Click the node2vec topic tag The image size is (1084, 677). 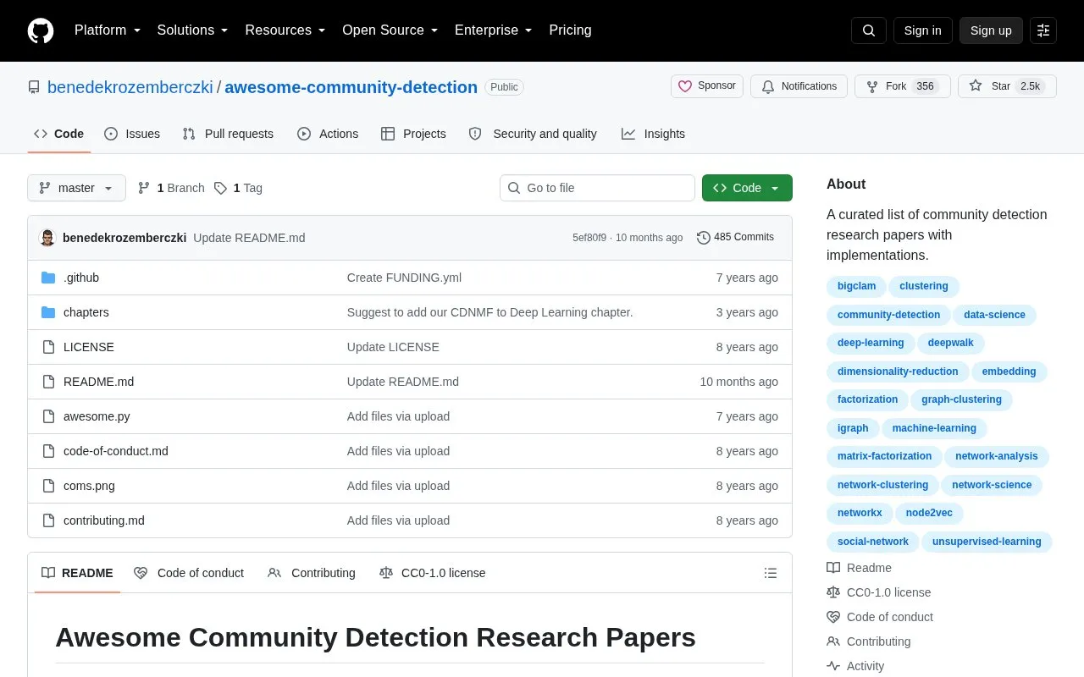click(x=929, y=513)
